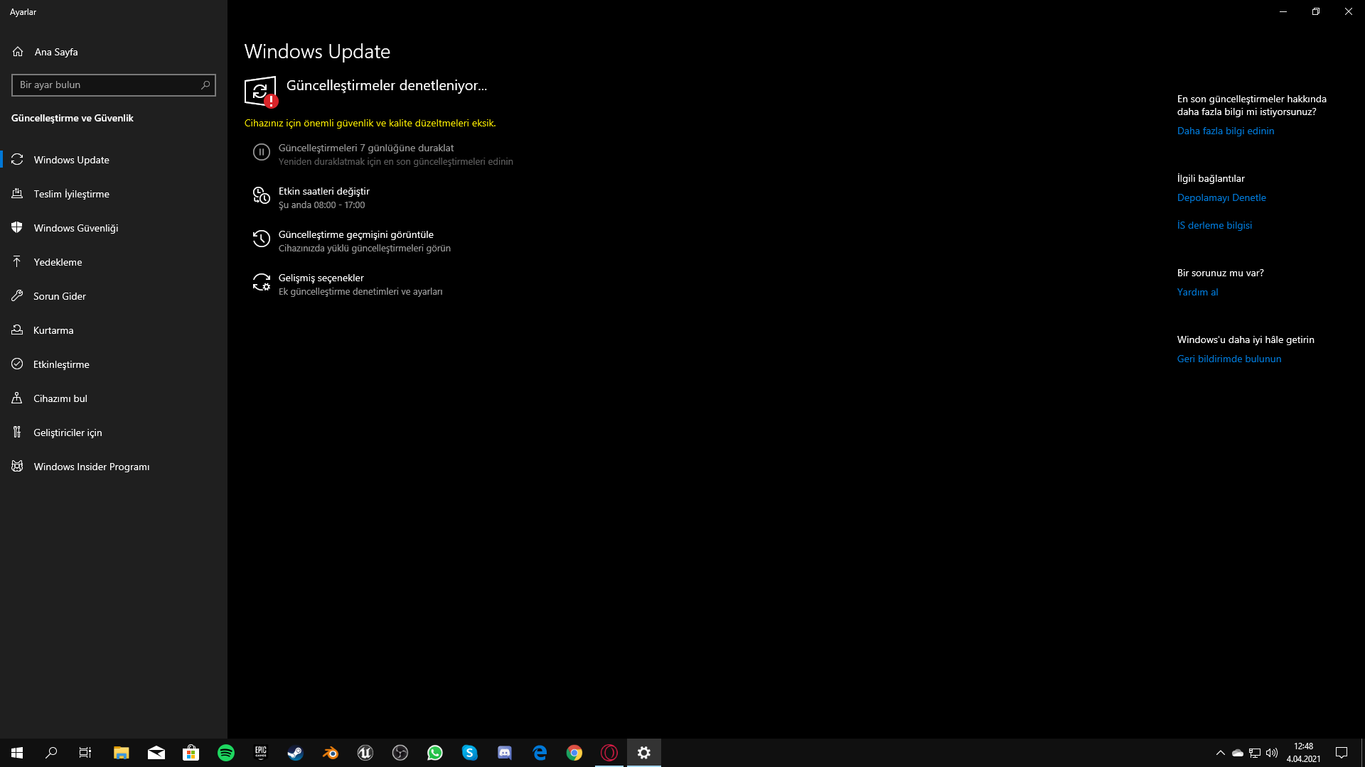Open Kurtarma settings page
This screenshot has height=767, width=1365.
click(53, 330)
